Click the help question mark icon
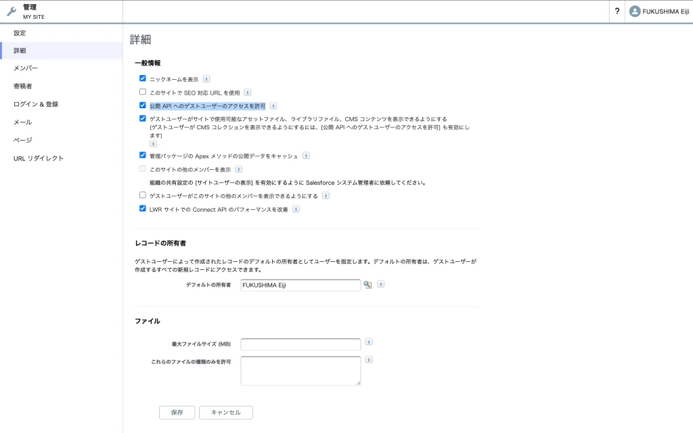 [617, 12]
